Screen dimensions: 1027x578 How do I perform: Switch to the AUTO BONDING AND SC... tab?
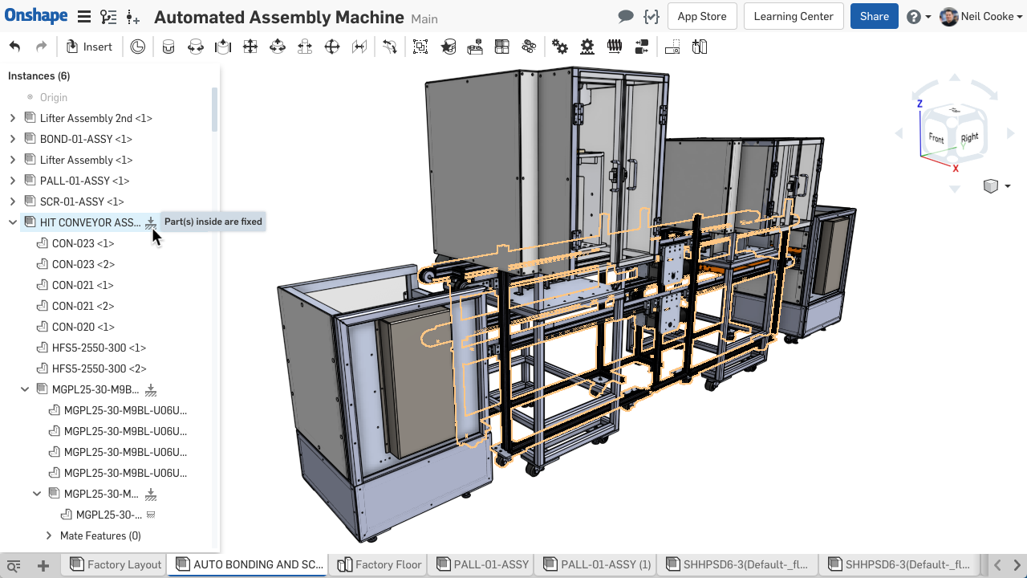pos(249,565)
